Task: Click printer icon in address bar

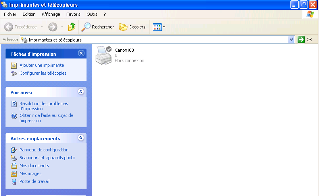Action: click(24, 40)
